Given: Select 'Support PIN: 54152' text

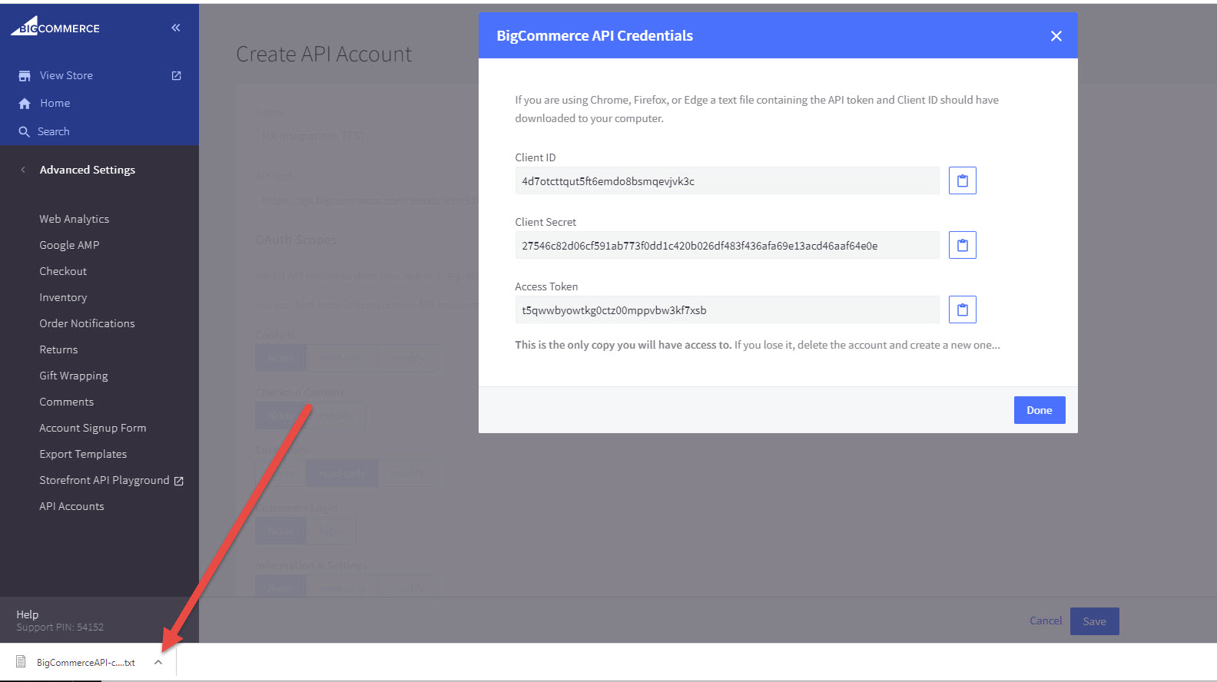Looking at the screenshot, I should 60,627.
